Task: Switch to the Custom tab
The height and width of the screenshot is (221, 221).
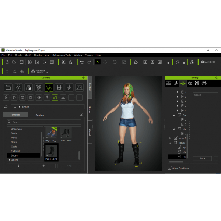Action: pos(39,115)
